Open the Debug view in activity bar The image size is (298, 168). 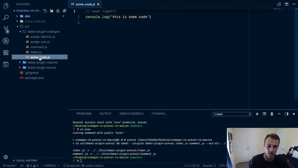(6, 41)
